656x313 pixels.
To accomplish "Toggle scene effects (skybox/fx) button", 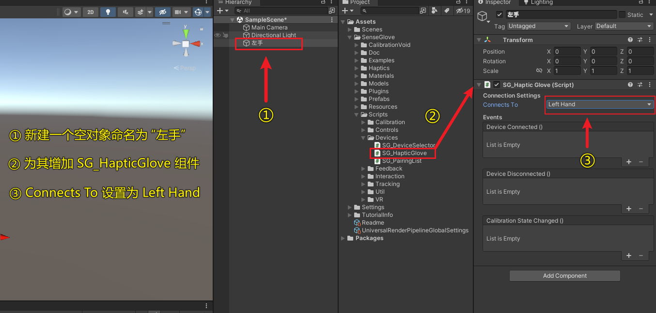I will tap(141, 12).
